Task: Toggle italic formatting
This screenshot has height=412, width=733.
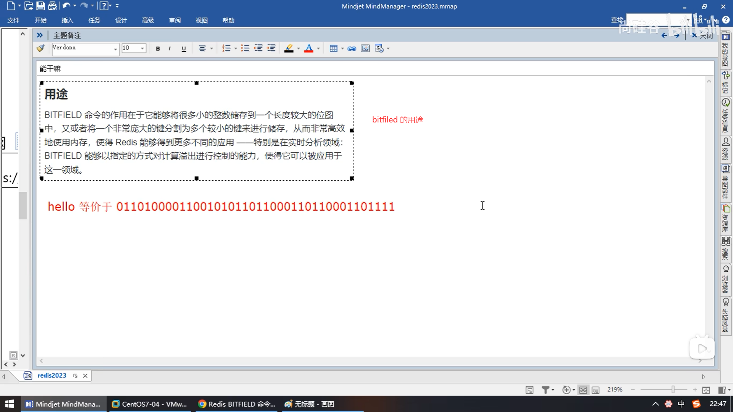Action: (170, 48)
